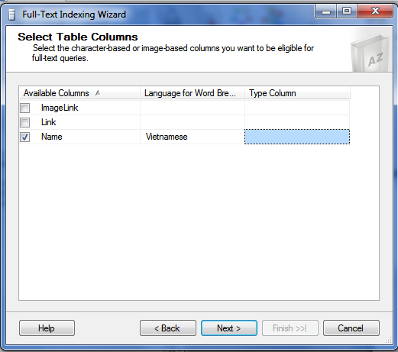Screen dimensions: 398x352
Task: Click the AZ book icon in header
Action: (370, 53)
